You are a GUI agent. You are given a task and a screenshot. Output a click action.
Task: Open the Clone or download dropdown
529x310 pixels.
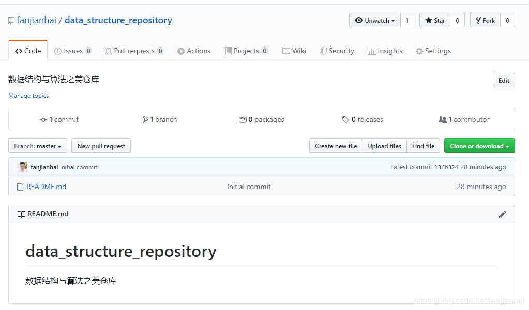tap(479, 146)
